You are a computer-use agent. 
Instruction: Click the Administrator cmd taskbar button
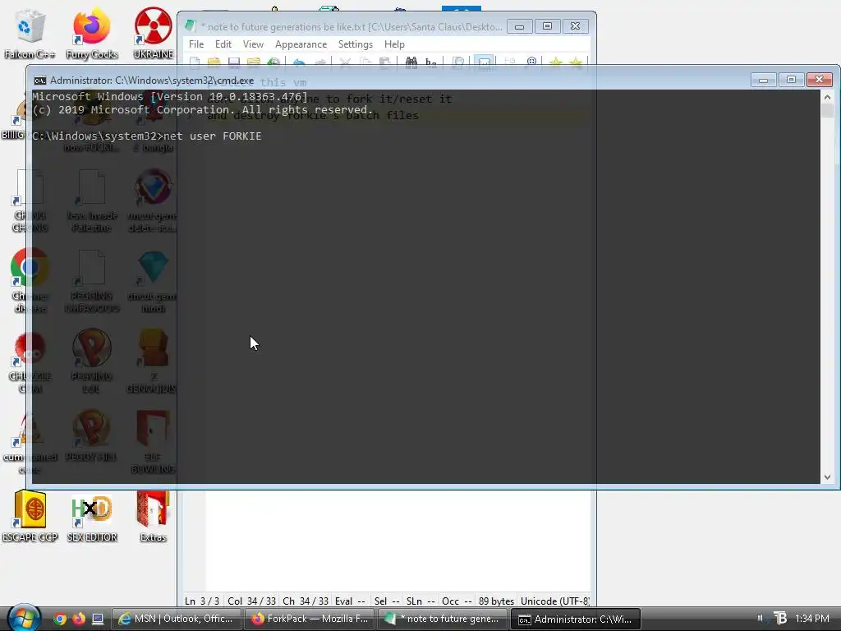point(575,619)
